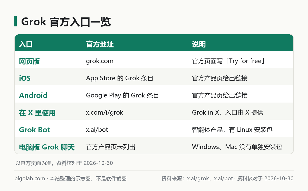Click the note "以官方页面为准，资料核对于 2026-10-30"
308x191 pixels.
click(64, 163)
